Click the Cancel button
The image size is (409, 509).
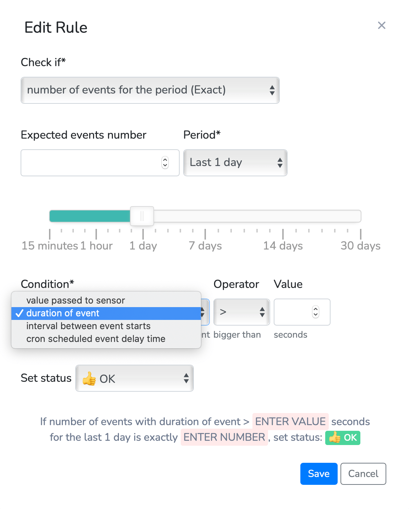(363, 474)
